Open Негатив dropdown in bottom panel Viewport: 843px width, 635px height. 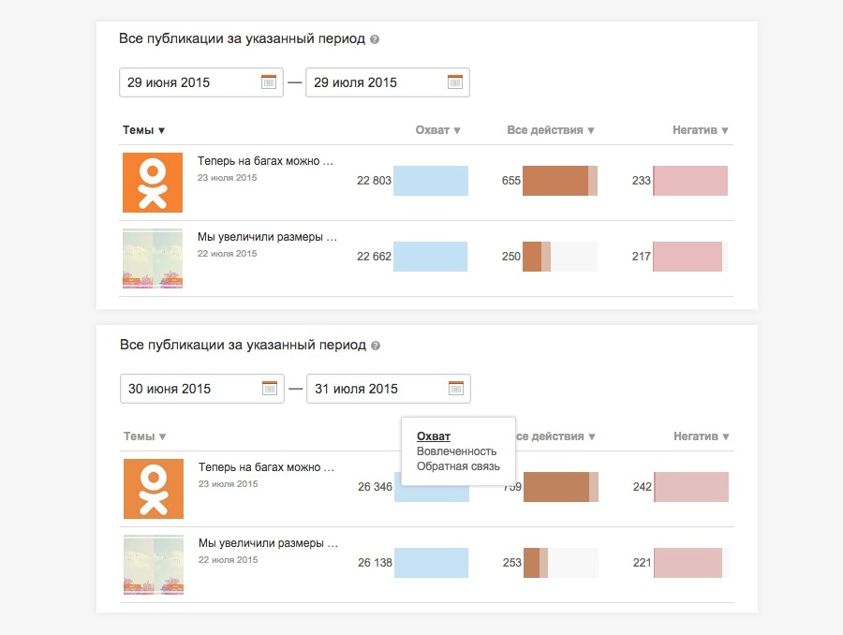pos(701,436)
